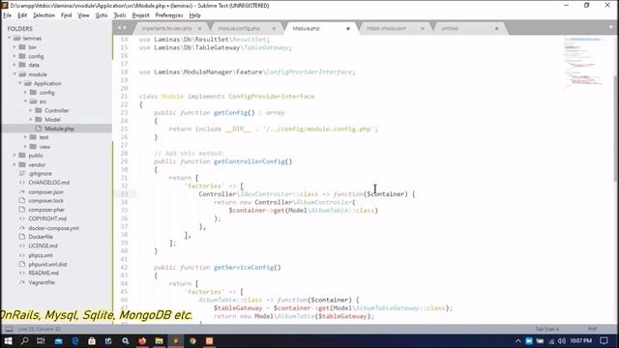Image resolution: width=619 pixels, height=348 pixels.
Task: Open the File menu
Action: 8,15
